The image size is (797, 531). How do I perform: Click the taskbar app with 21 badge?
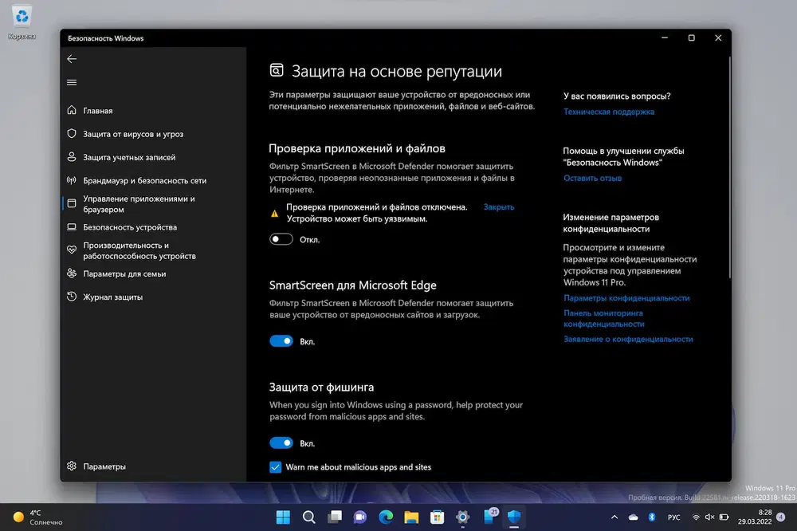click(490, 517)
